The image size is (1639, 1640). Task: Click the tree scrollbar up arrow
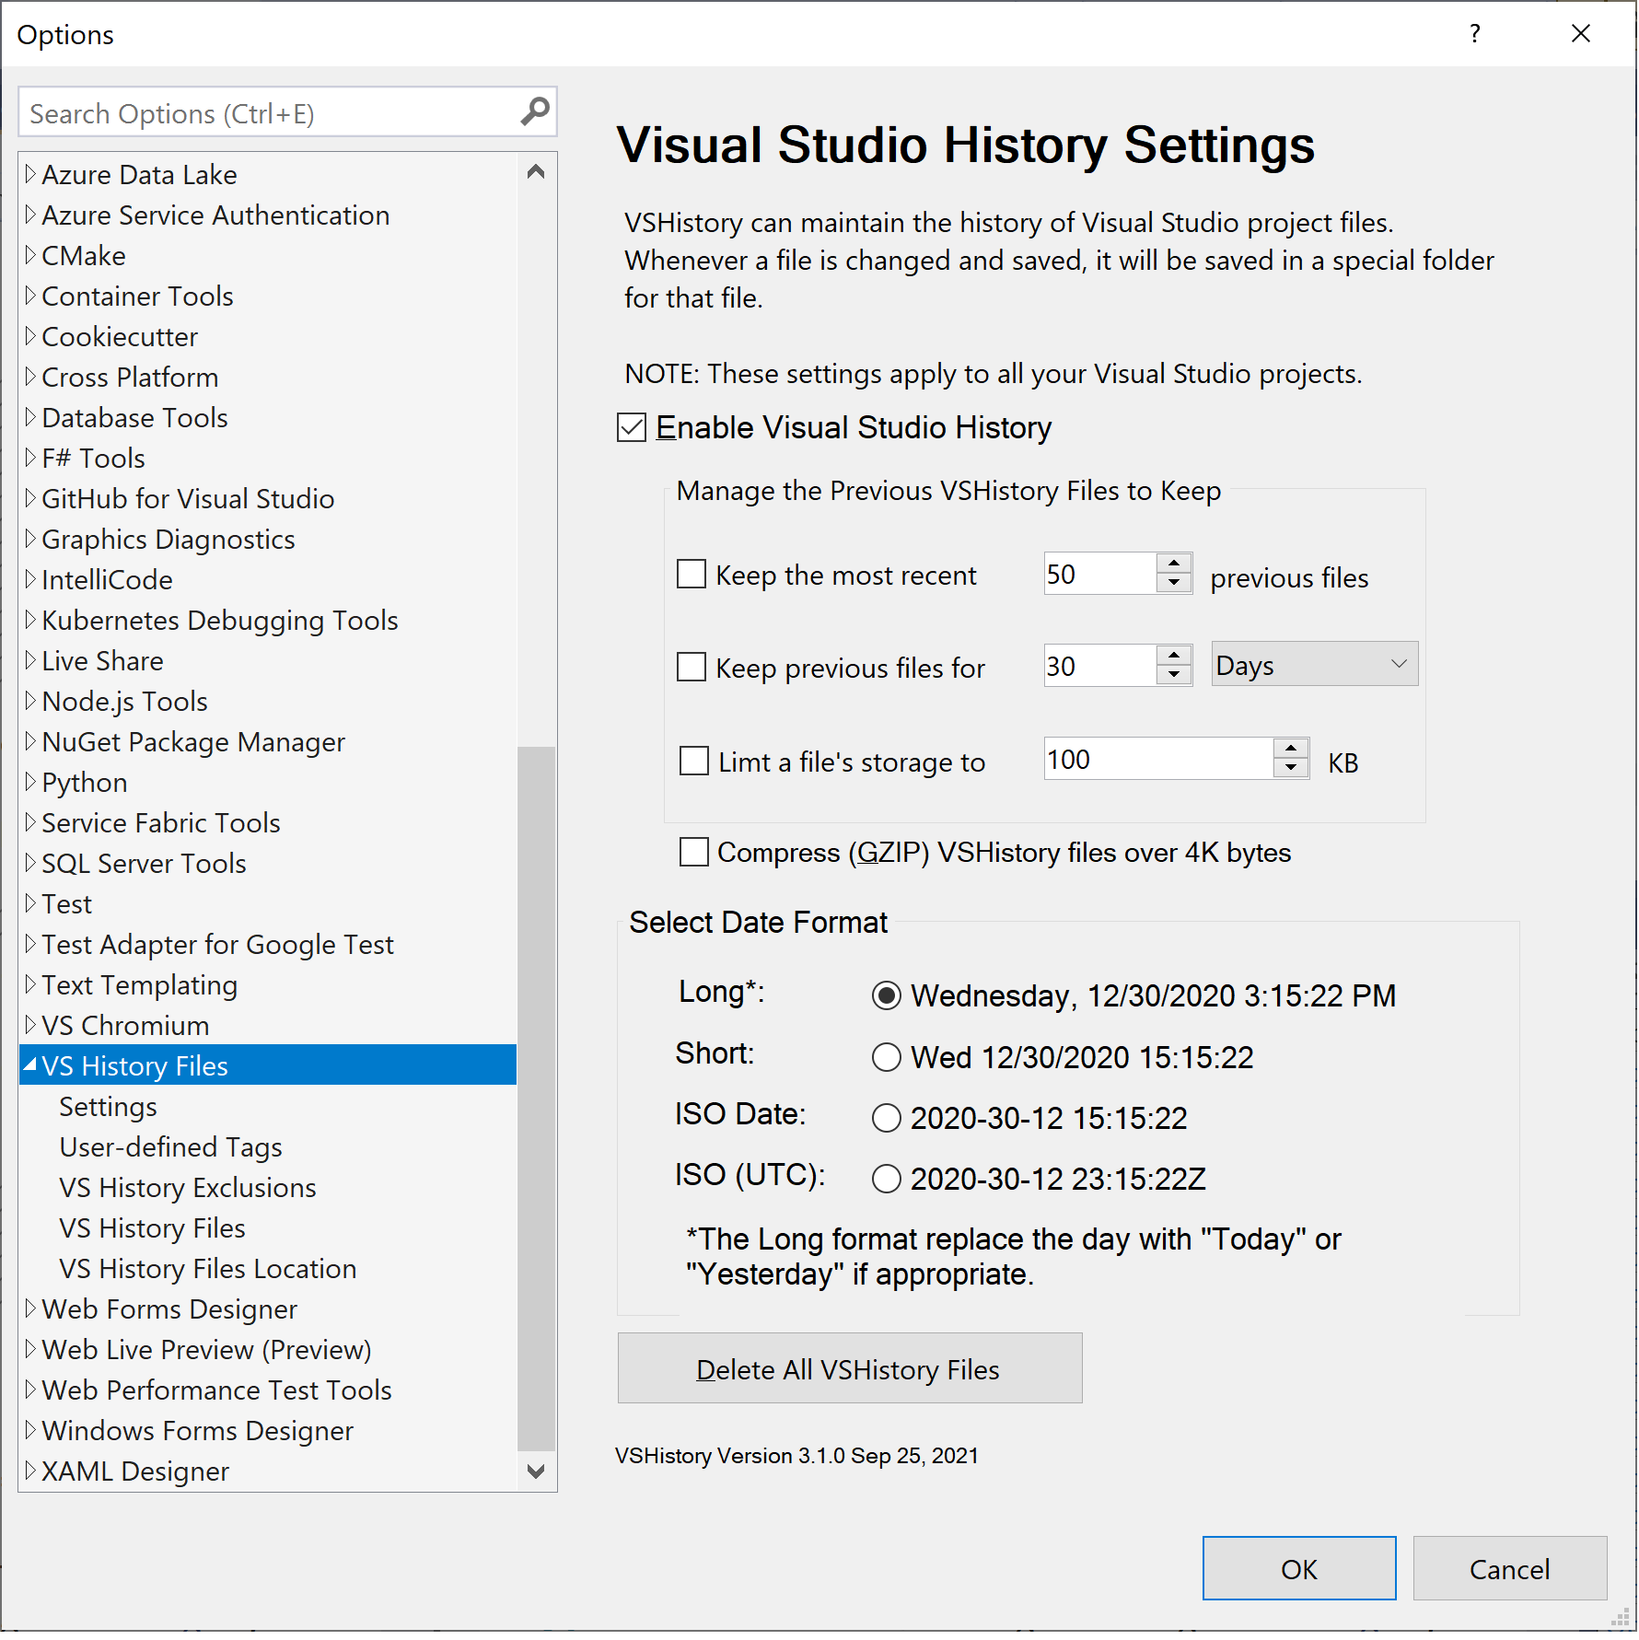pyautogui.click(x=536, y=172)
